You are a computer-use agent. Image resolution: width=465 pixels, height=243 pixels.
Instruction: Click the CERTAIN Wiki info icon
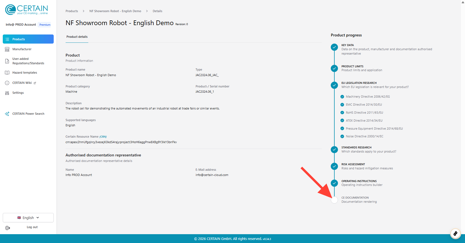click(7, 83)
